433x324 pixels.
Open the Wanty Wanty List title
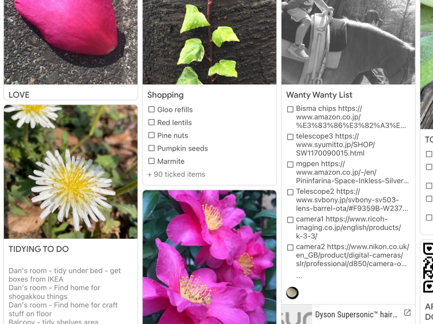click(x=319, y=95)
